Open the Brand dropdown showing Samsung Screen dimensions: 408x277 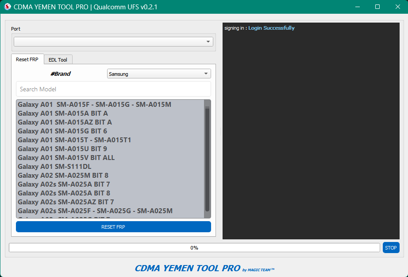(x=158, y=73)
